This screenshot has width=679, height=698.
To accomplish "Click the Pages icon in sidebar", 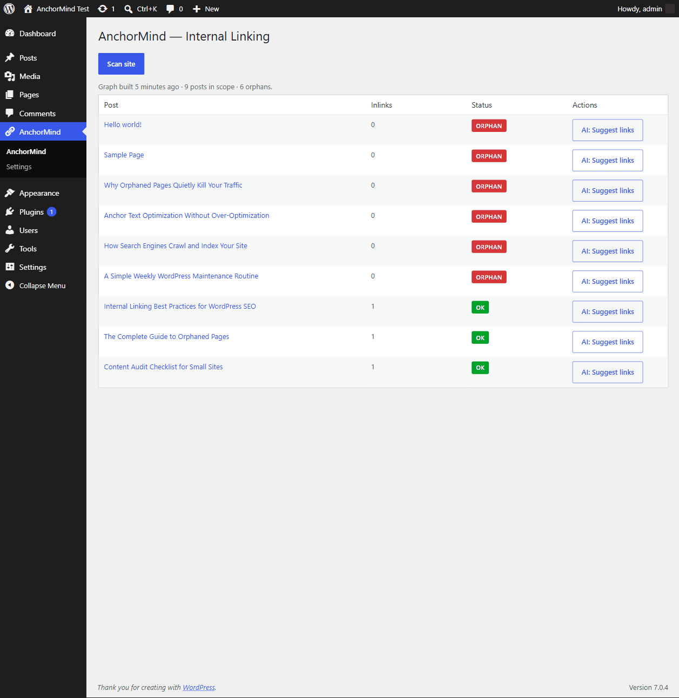I will click(x=10, y=95).
